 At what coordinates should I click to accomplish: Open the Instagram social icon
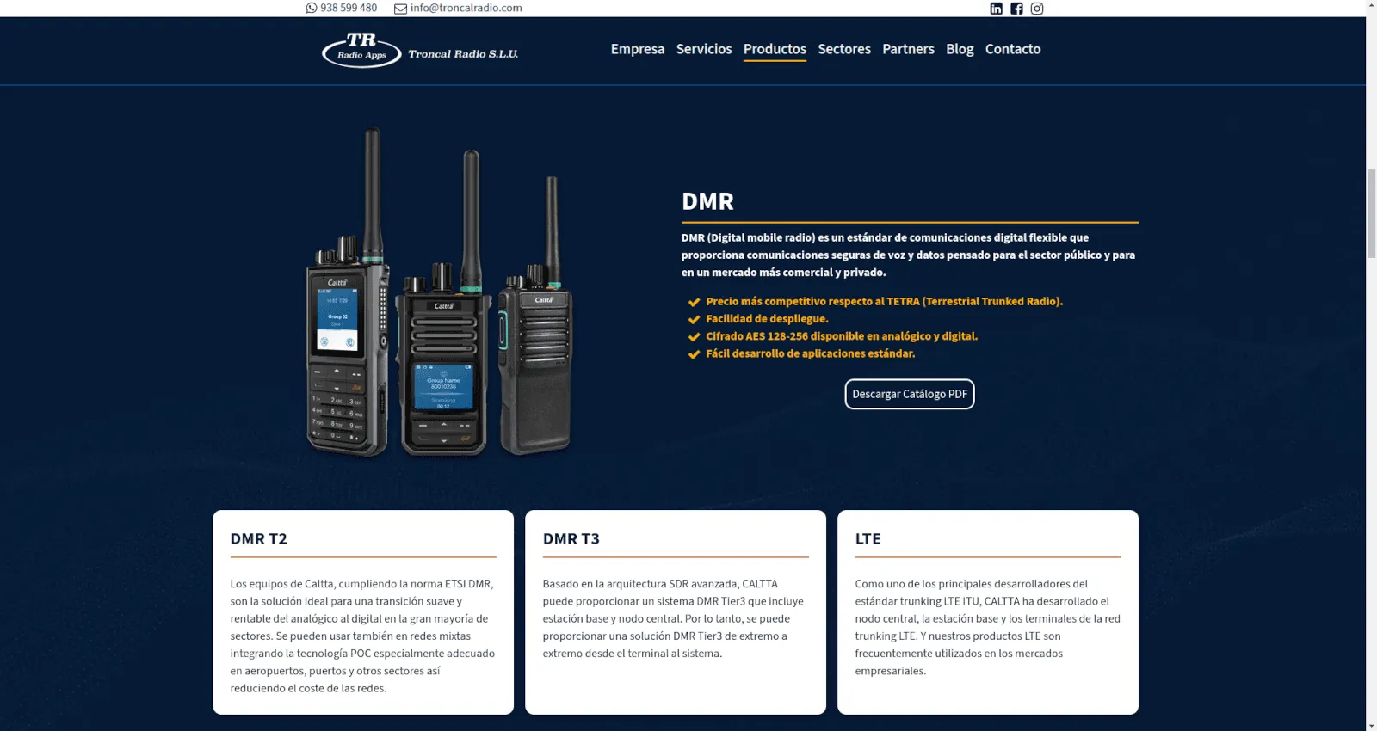click(1037, 9)
